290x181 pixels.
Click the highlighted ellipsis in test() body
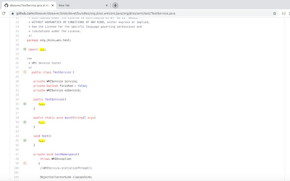click(42, 140)
